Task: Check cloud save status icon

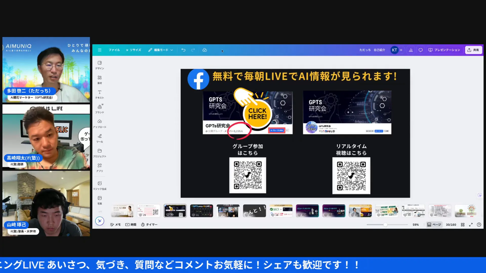Action: pos(205,50)
